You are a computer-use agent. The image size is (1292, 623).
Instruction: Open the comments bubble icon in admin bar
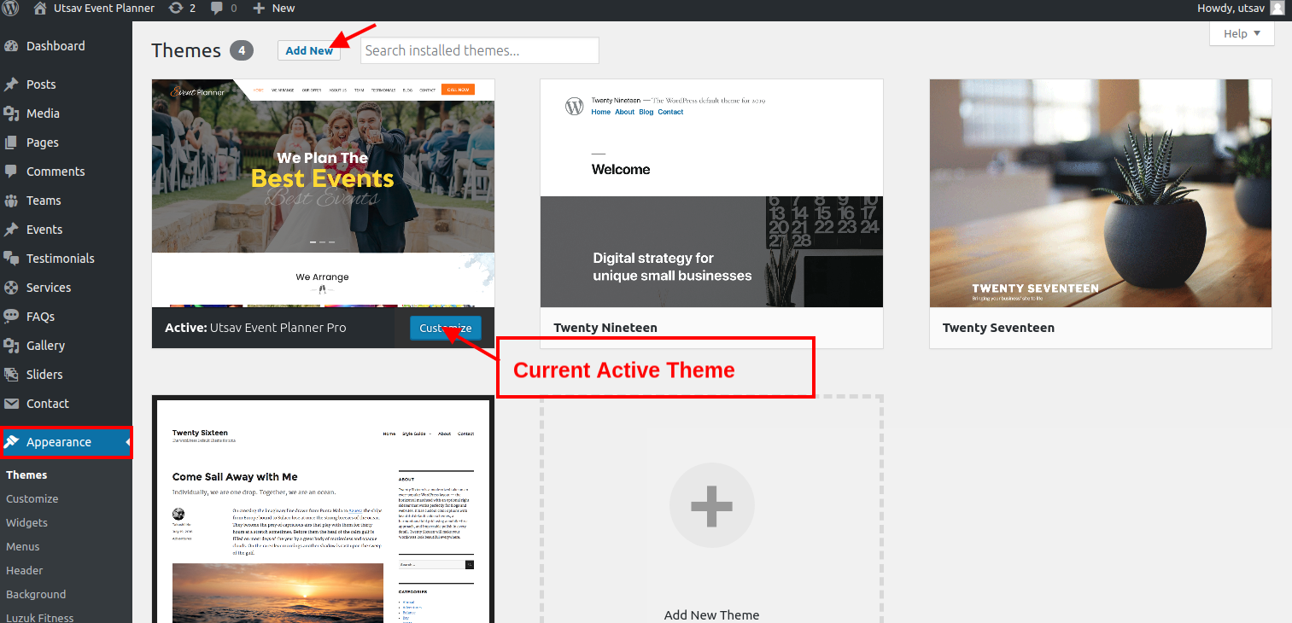(x=217, y=8)
